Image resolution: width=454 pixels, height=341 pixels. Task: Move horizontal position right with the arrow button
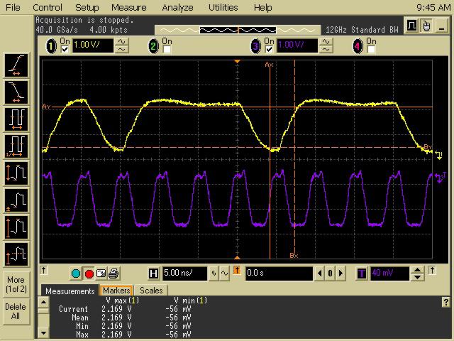pyautogui.click(x=340, y=274)
